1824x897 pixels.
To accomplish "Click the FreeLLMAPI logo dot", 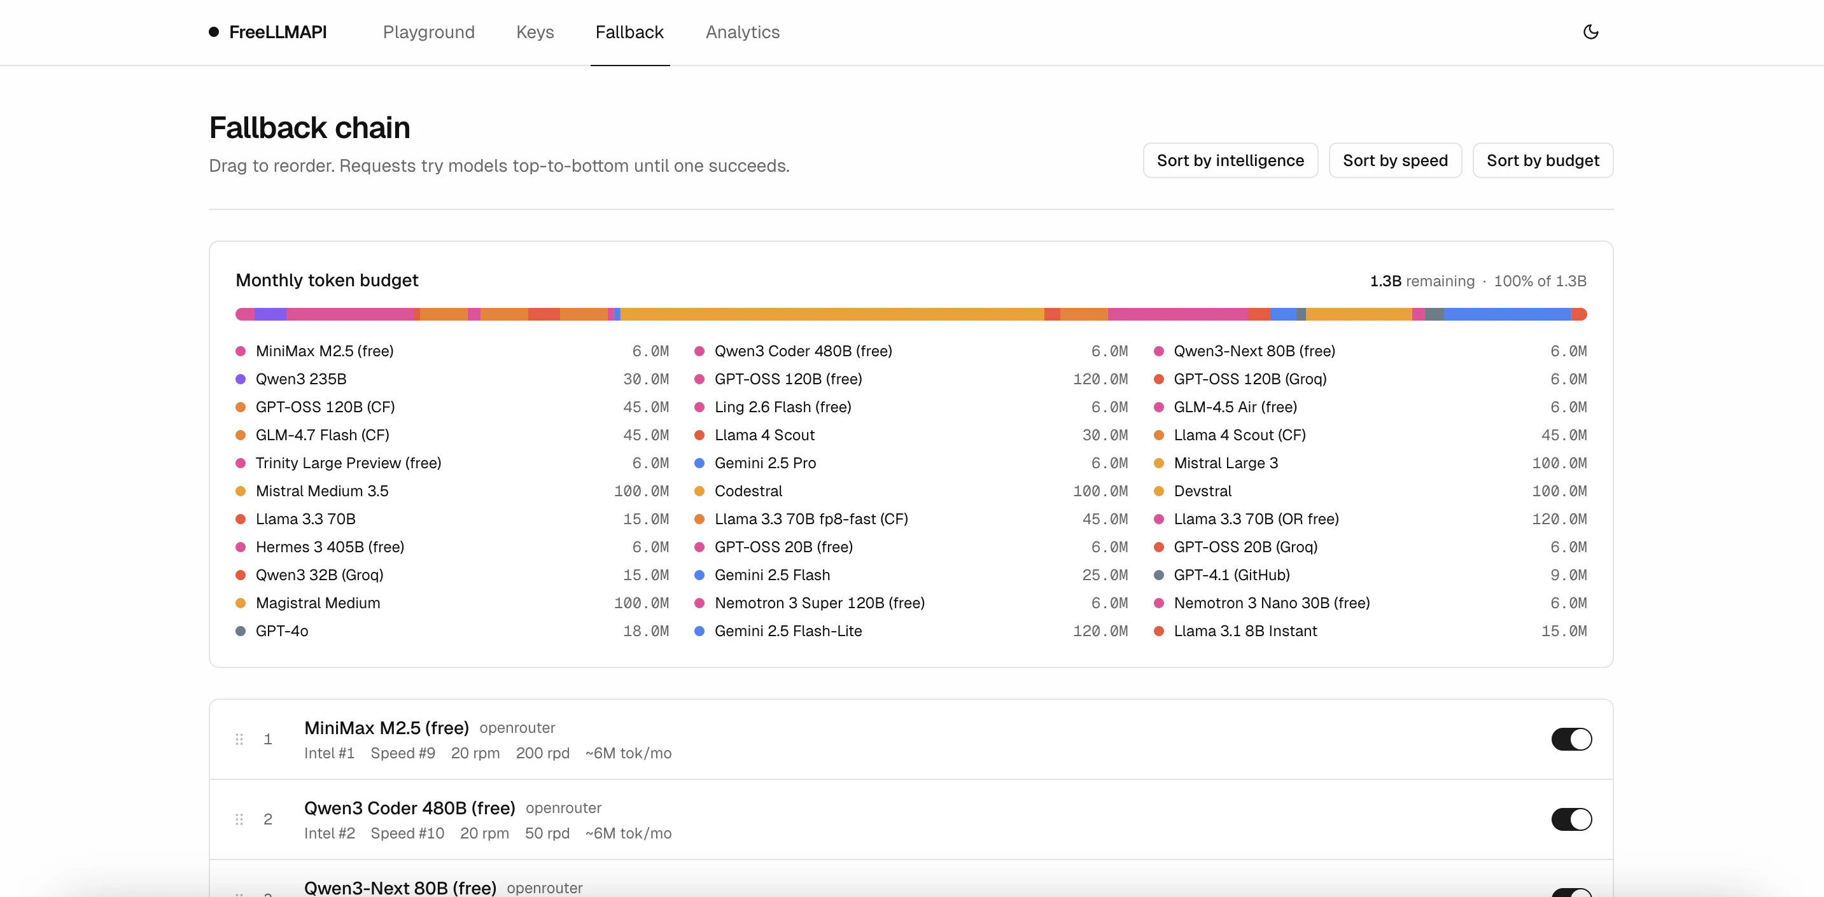I will pyautogui.click(x=214, y=31).
